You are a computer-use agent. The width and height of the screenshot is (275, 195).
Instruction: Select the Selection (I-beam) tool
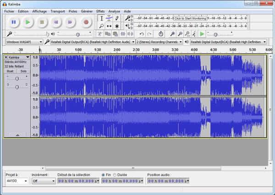click(x=101, y=18)
